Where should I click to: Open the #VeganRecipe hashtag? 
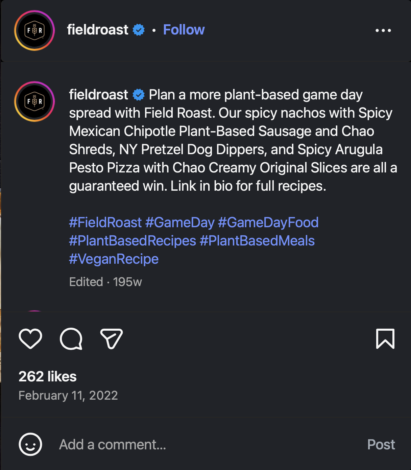click(x=114, y=259)
